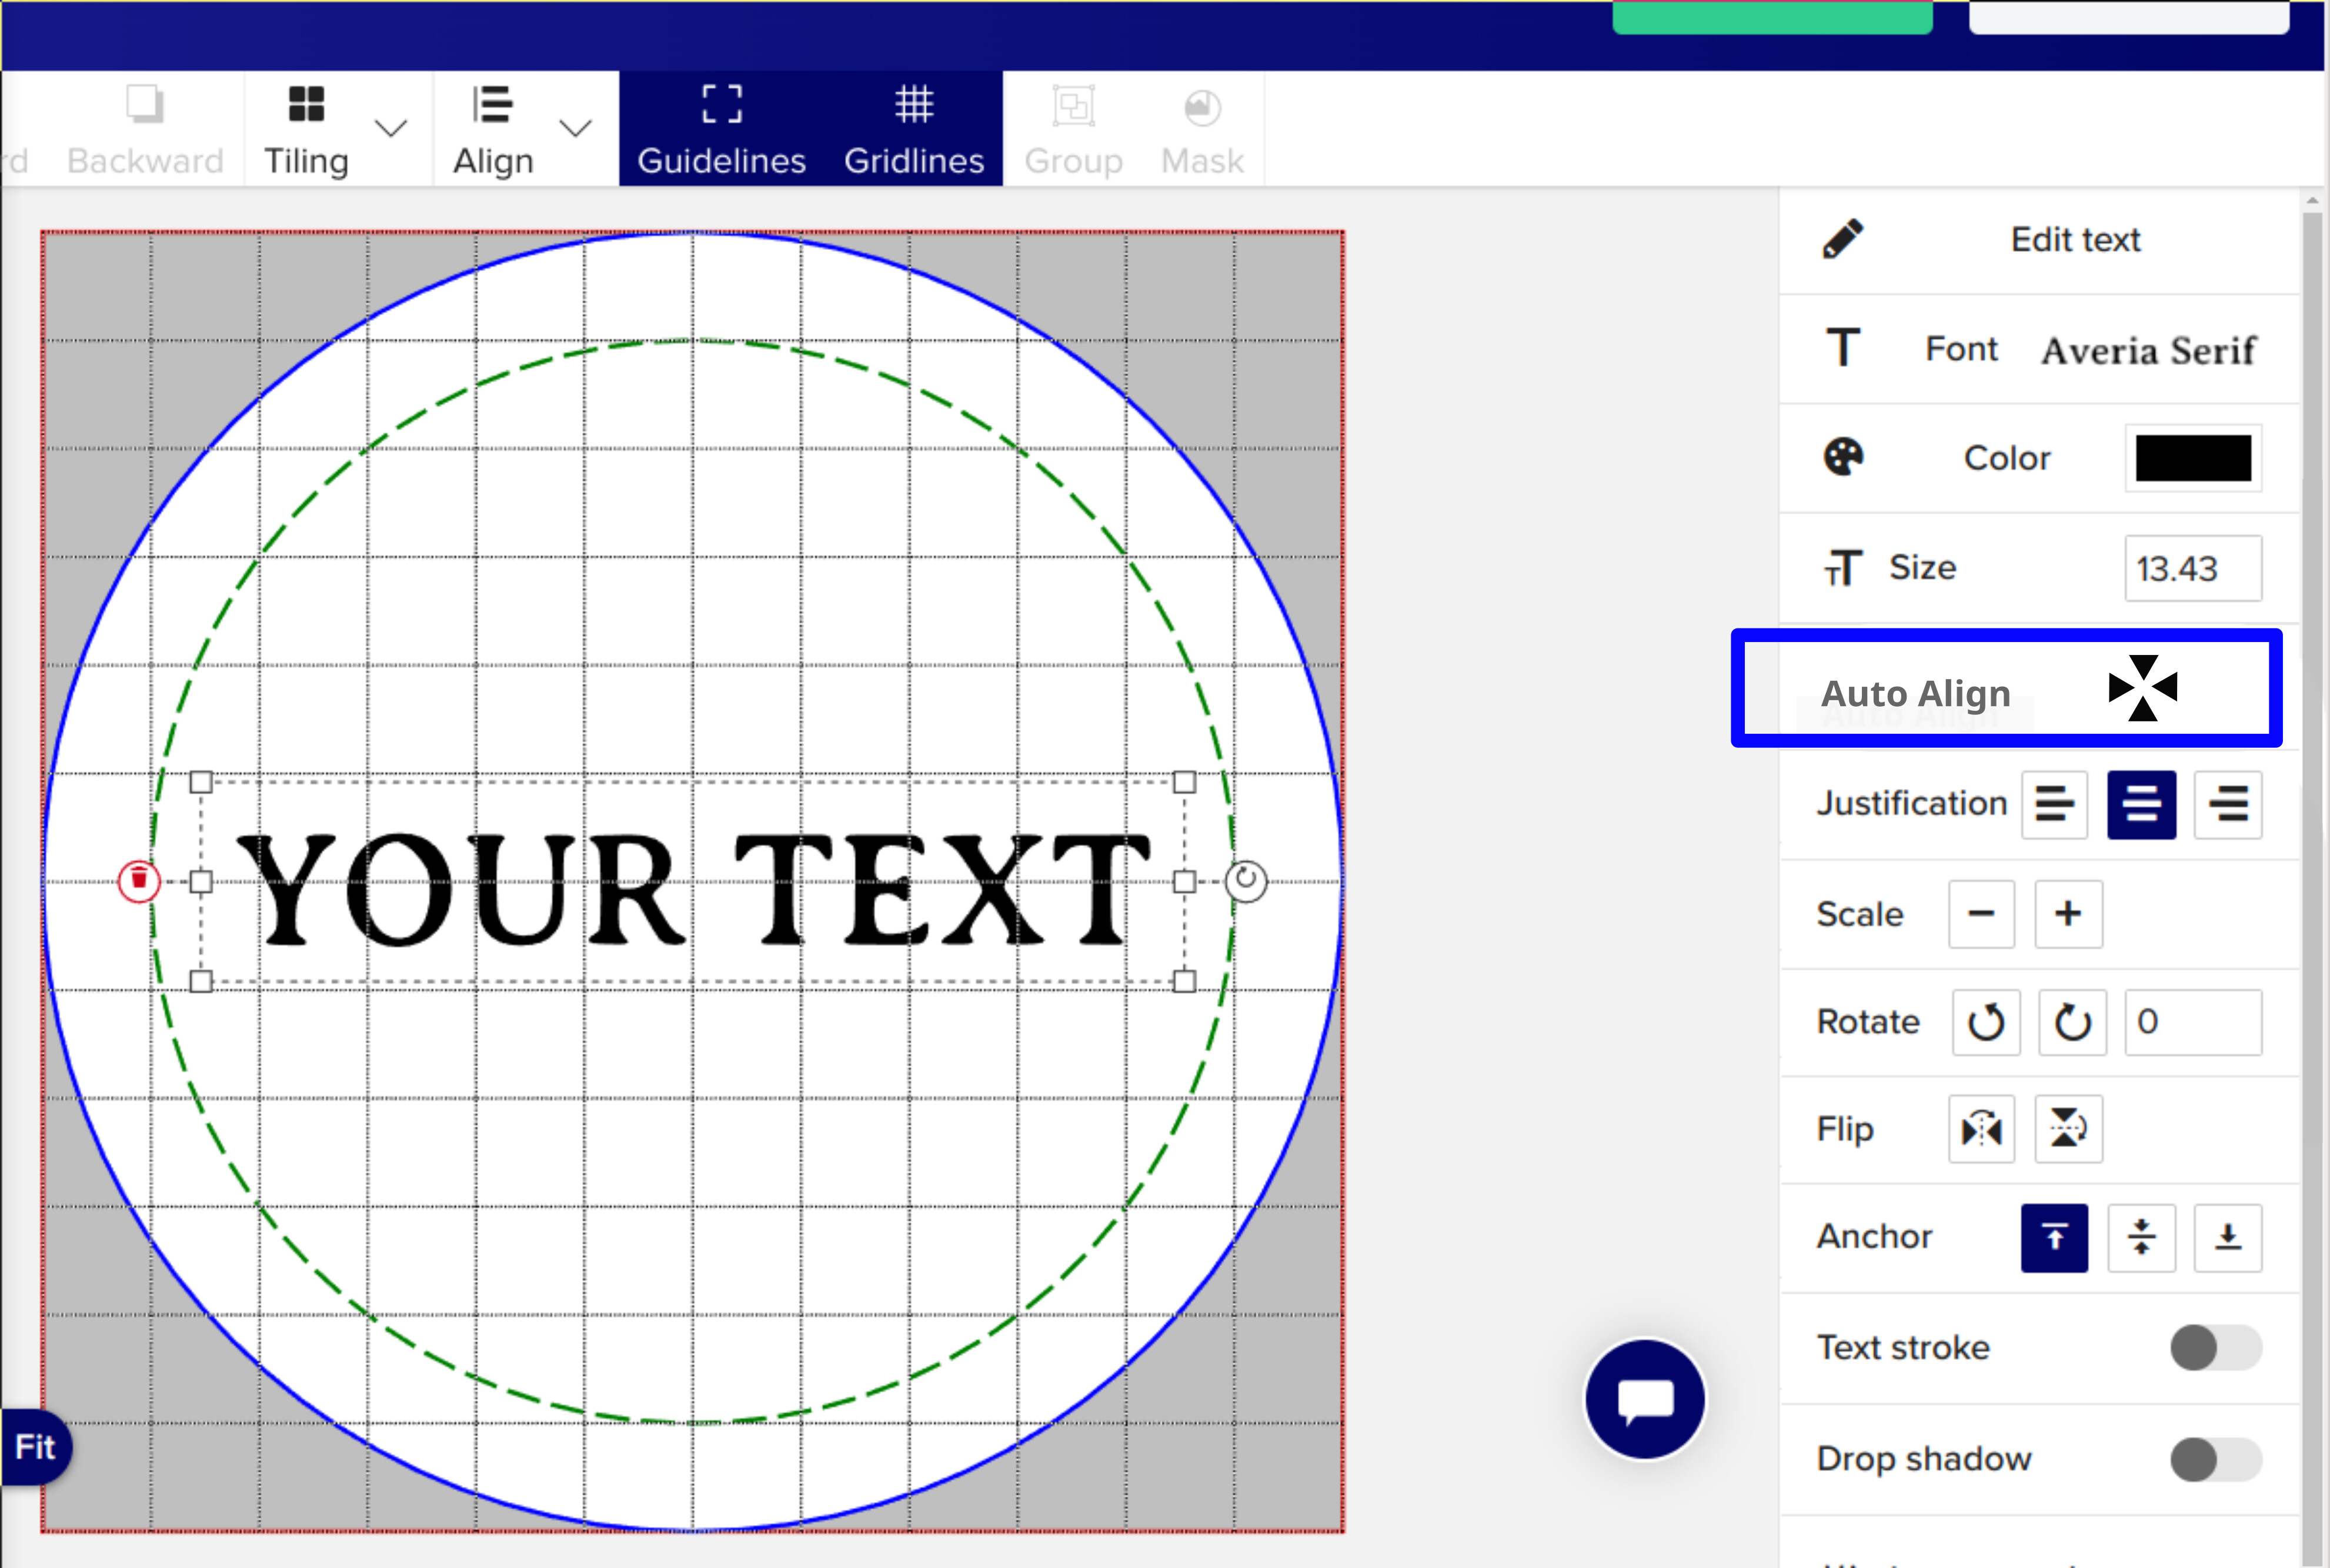Turn on Drop shadow
This screenshot has height=1568, width=2330.
2216,1460
